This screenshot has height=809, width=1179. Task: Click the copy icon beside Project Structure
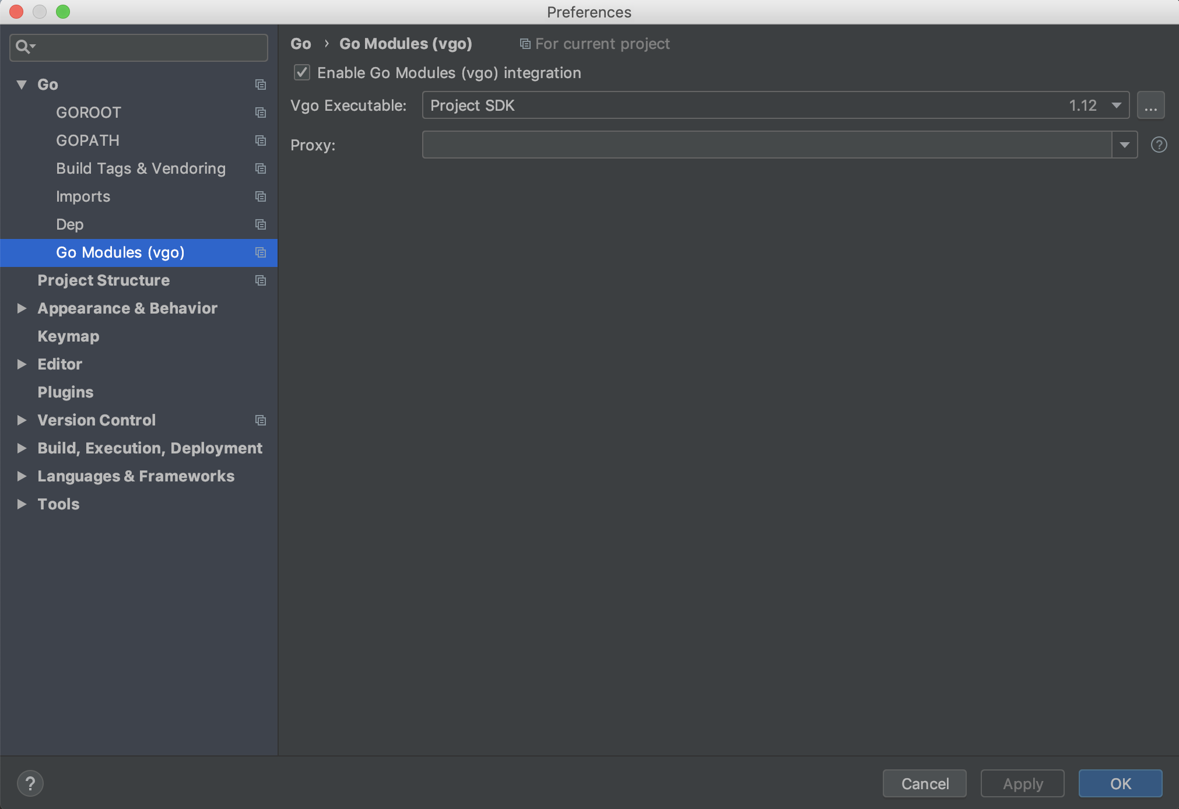[x=261, y=280]
